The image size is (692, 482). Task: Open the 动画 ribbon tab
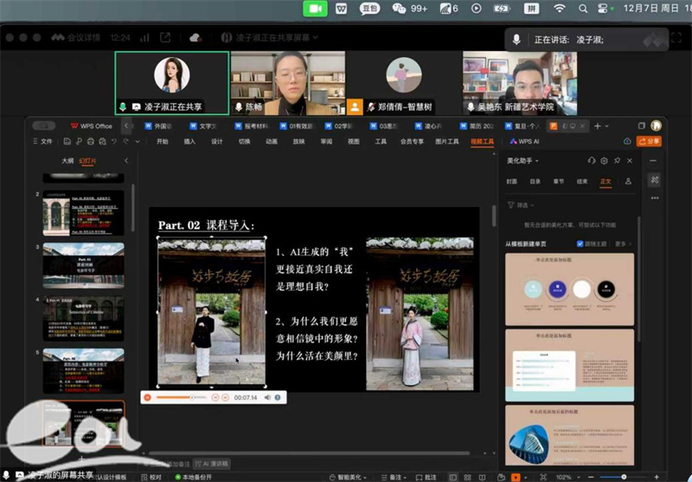(x=272, y=141)
